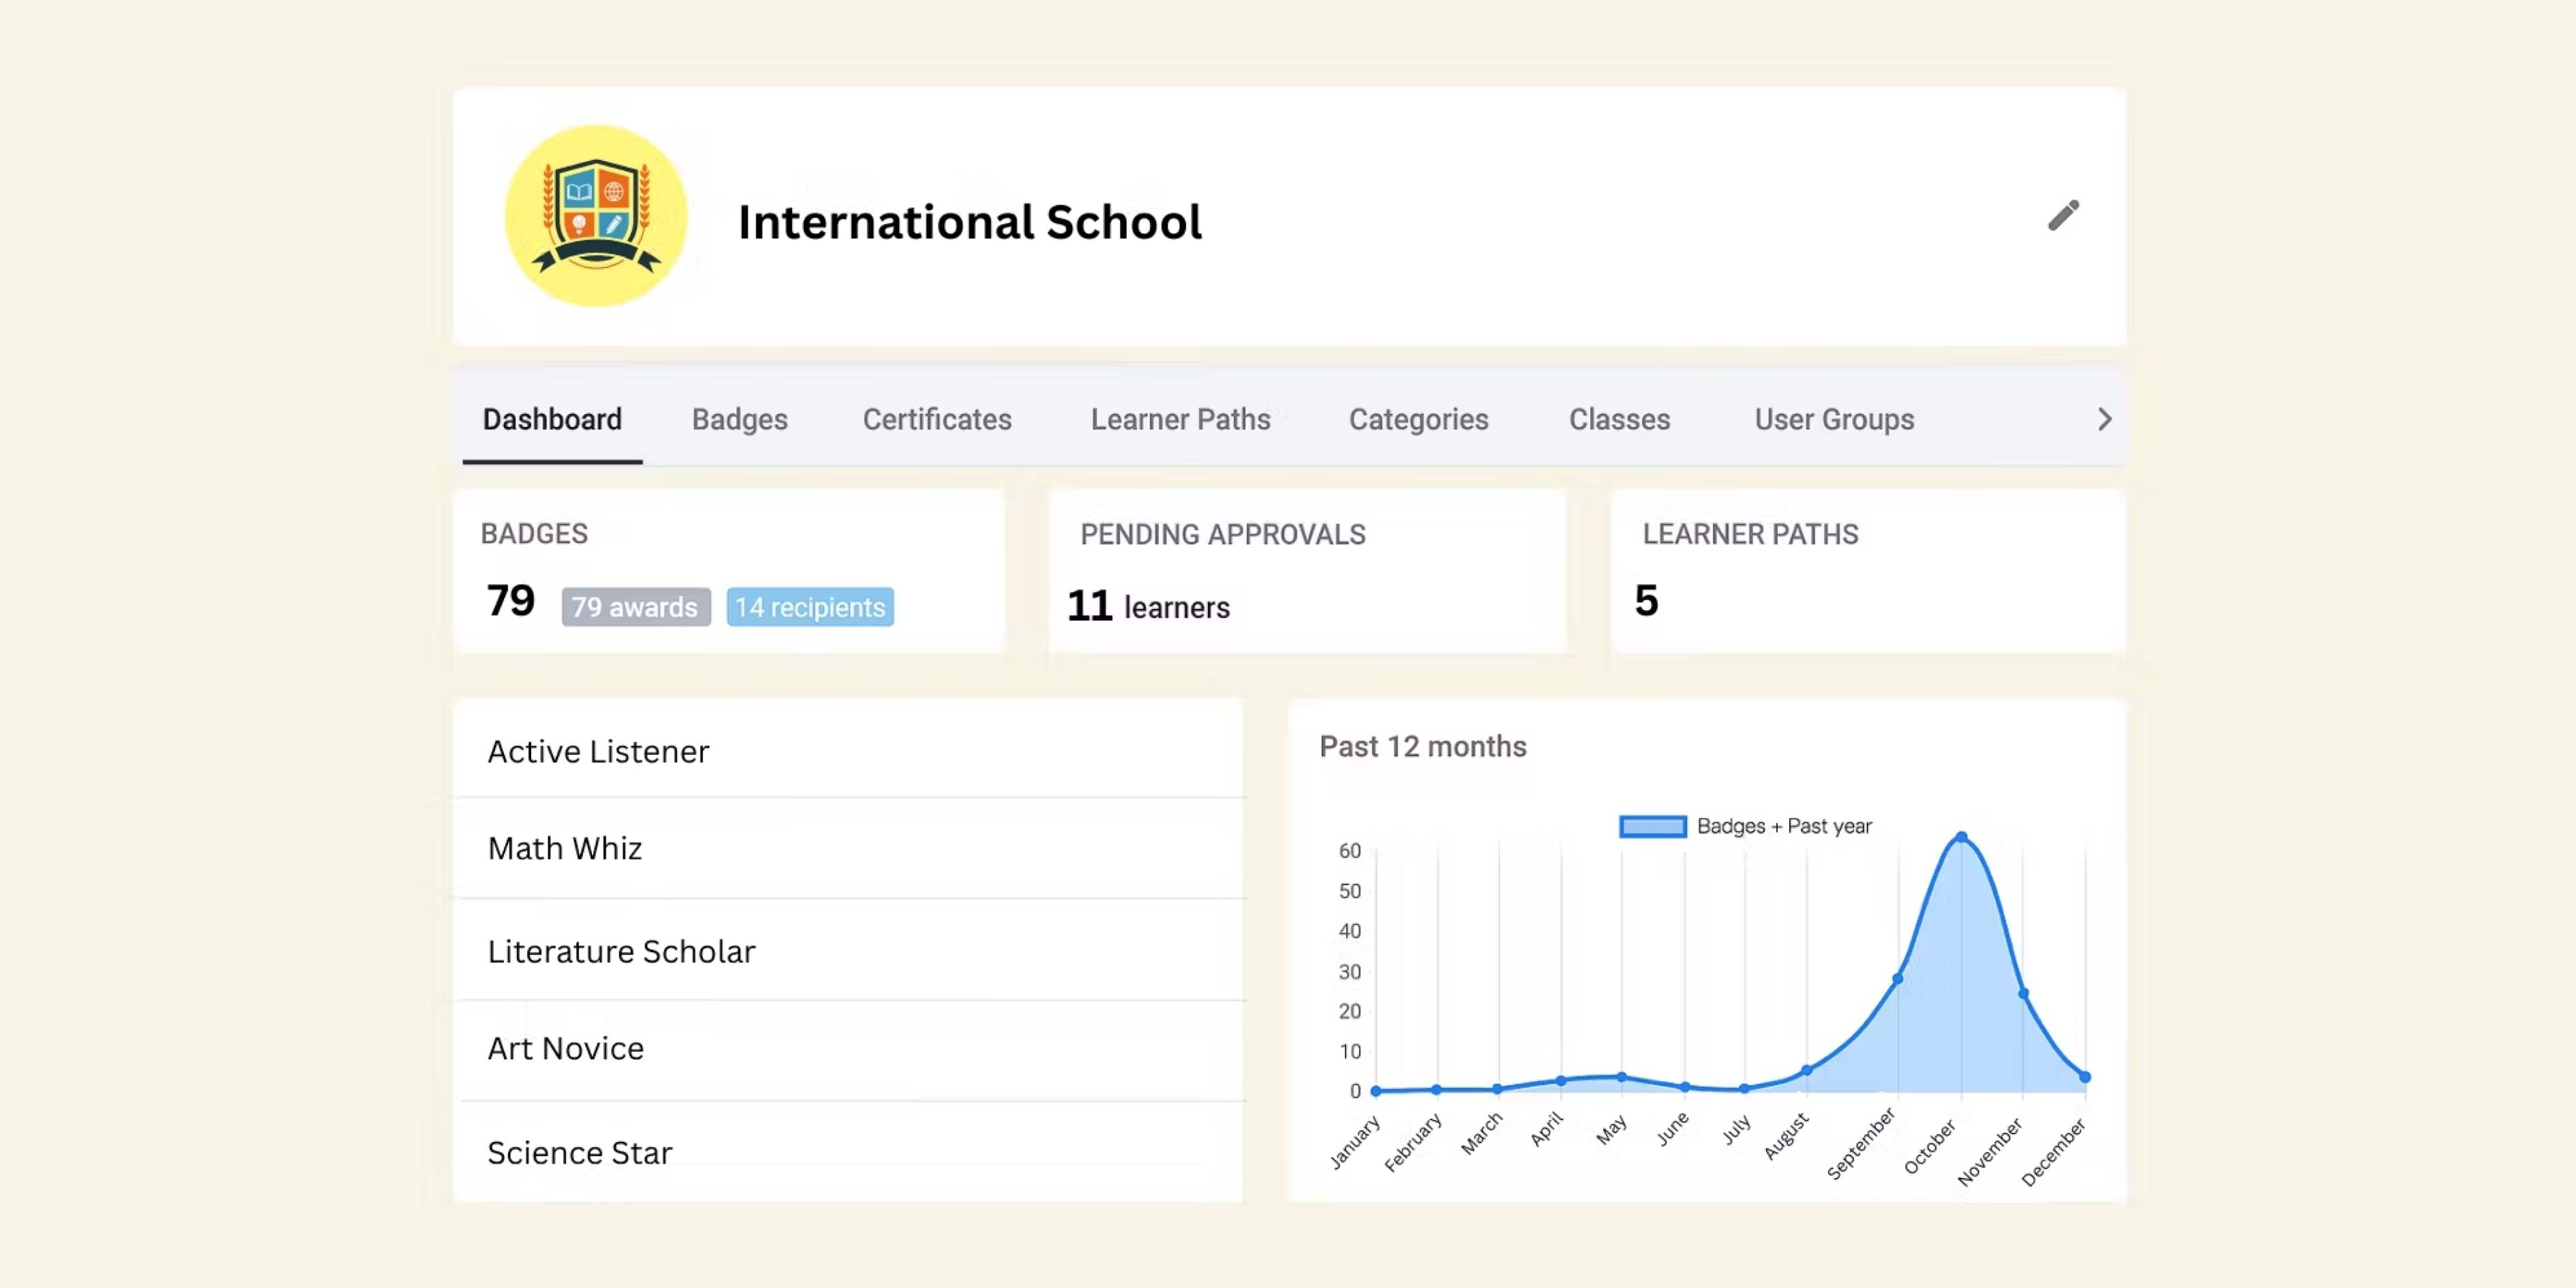This screenshot has height=1288, width=2576.
Task: Click the Art Novice list row
Action: tap(566, 1048)
